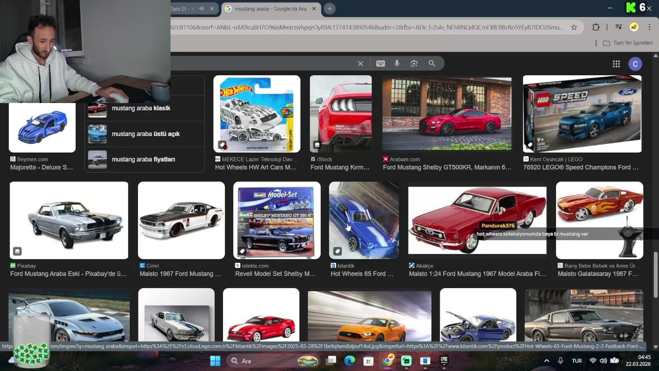Open the on-screen keyboard input tool
The image size is (659, 371).
coord(380,63)
